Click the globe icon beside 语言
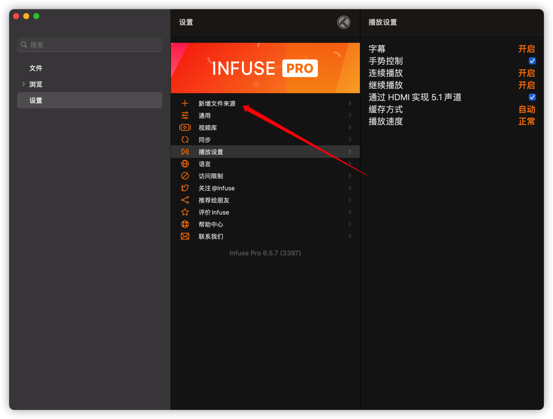Viewport: 553px width, 419px height. click(x=185, y=164)
